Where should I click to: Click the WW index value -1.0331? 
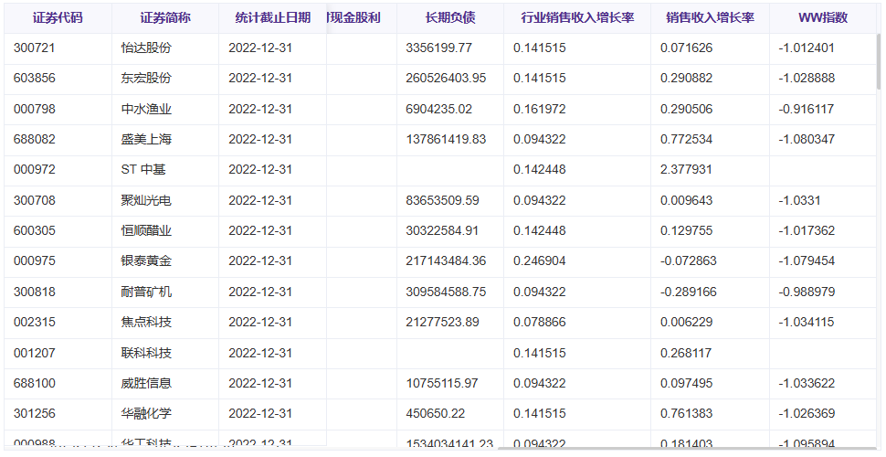[x=799, y=200]
